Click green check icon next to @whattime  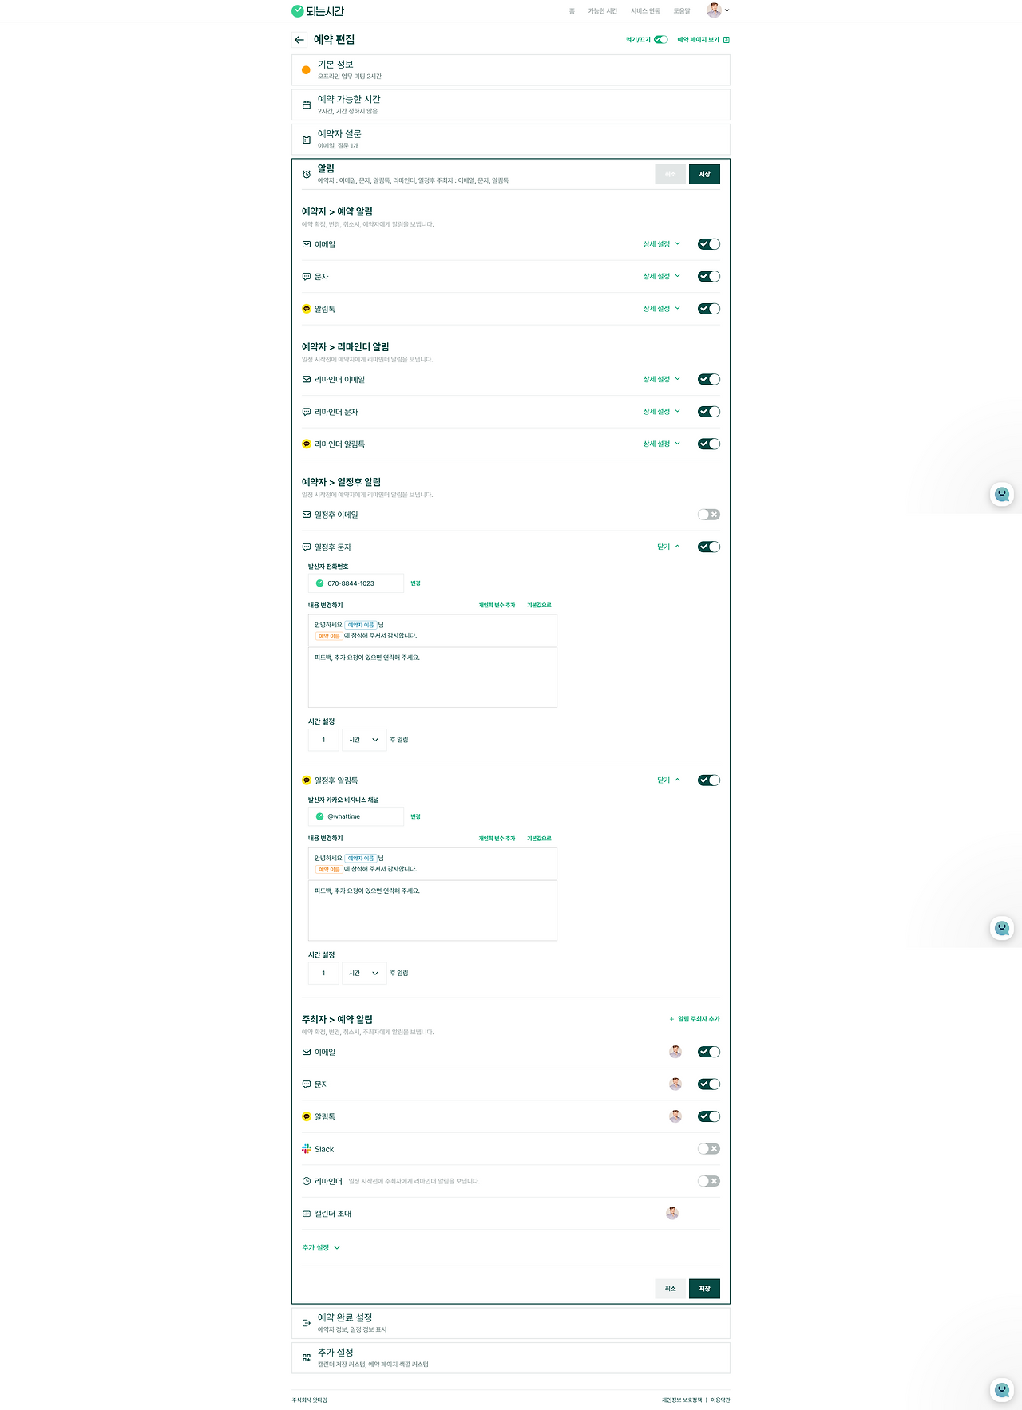[x=320, y=816]
